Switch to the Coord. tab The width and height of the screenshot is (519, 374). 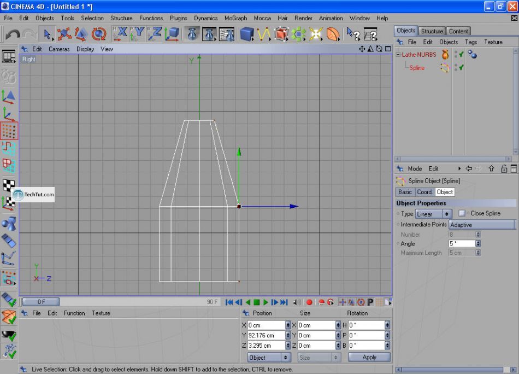tap(424, 192)
